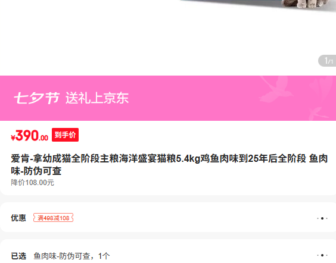The image size is (336, 263).
Task: Tap the yen symbol before 390
Action: (x=13, y=138)
